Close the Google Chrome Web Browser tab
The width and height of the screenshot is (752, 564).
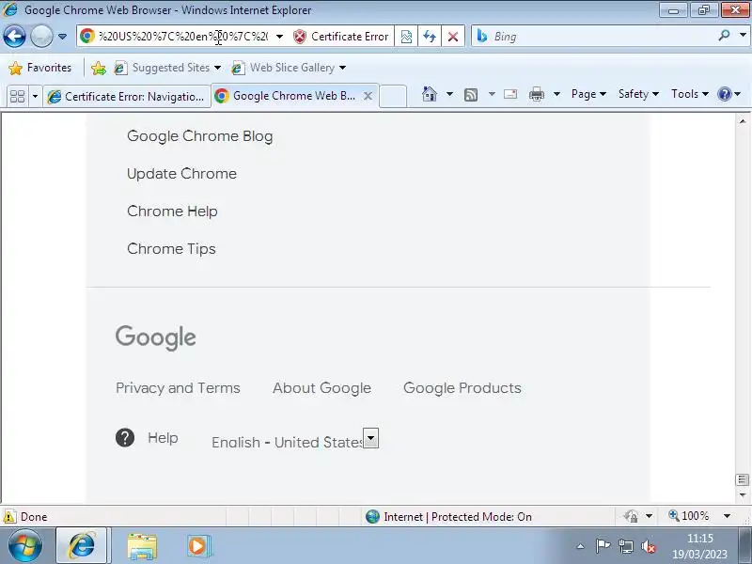tap(368, 96)
